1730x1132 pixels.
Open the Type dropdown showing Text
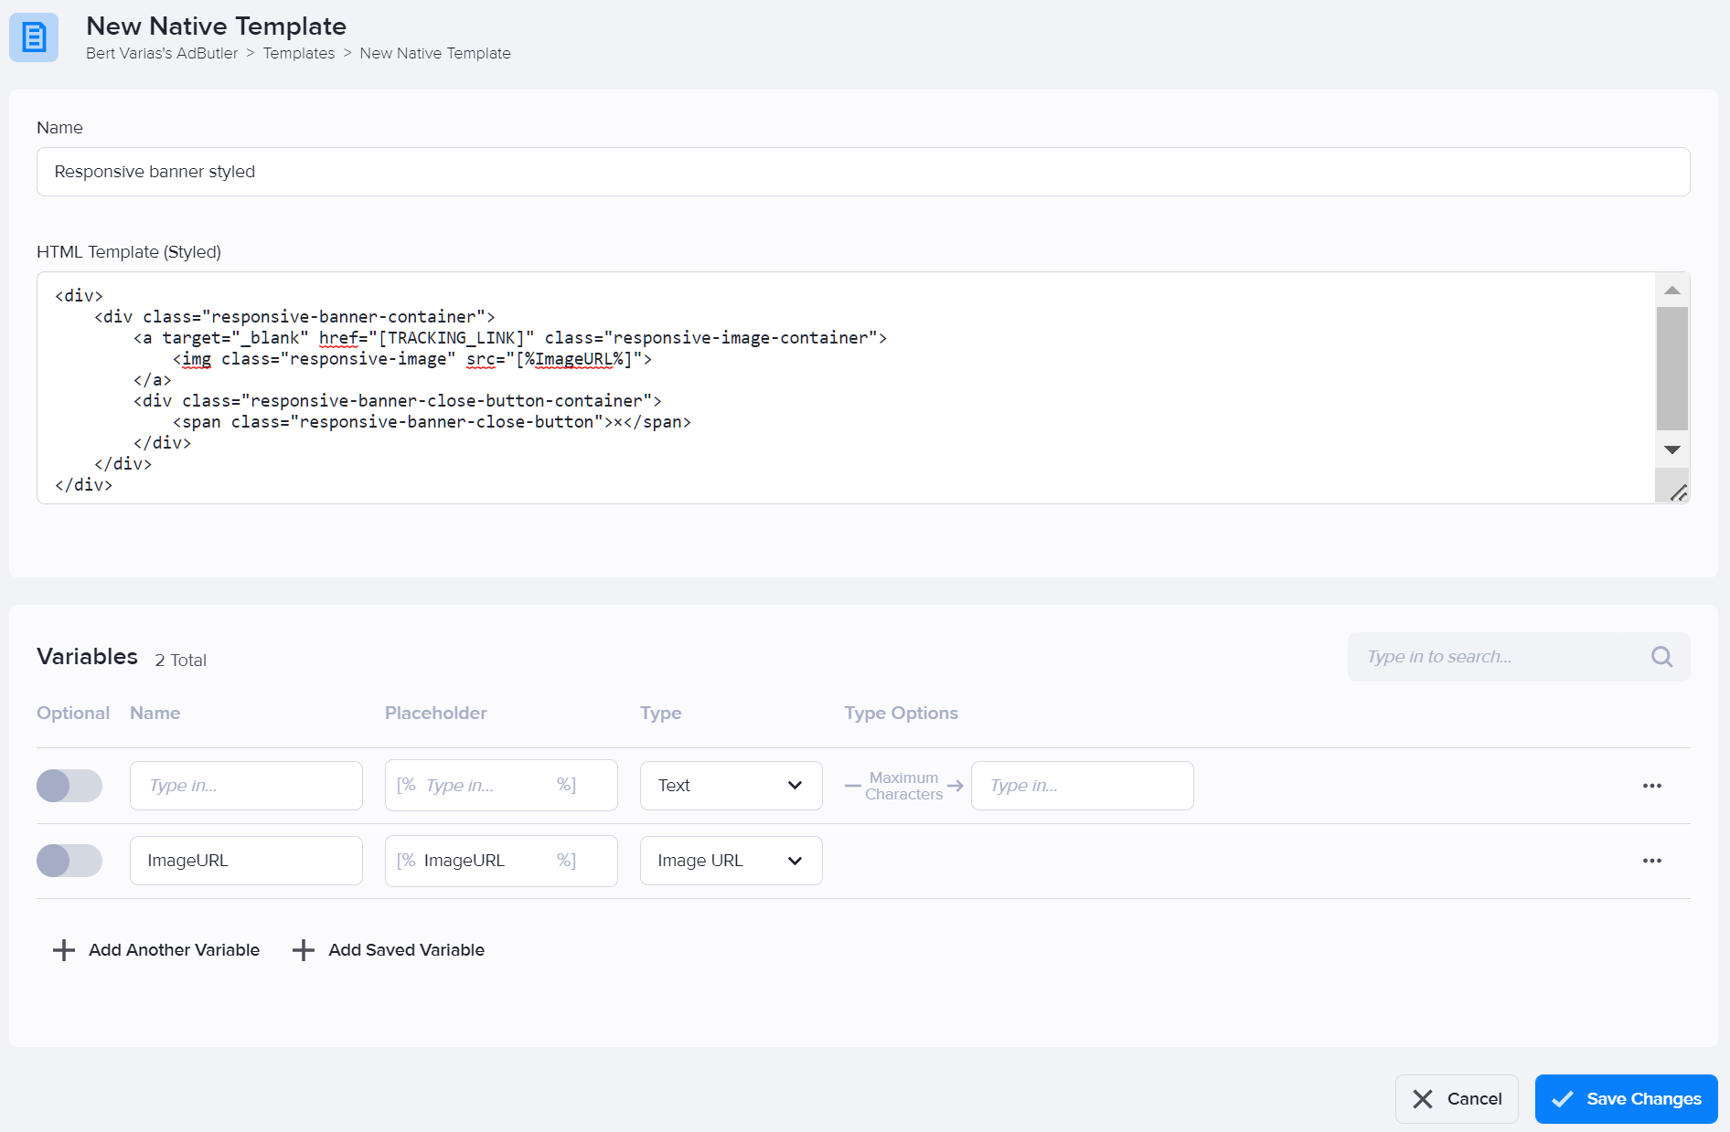[730, 785]
